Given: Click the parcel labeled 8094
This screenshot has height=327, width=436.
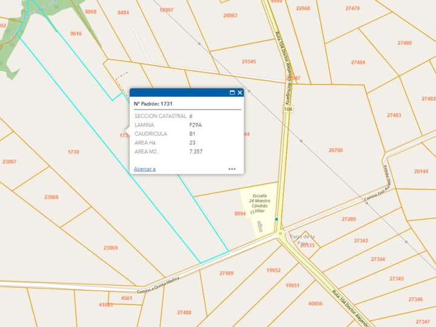Looking at the screenshot, I should 240,213.
